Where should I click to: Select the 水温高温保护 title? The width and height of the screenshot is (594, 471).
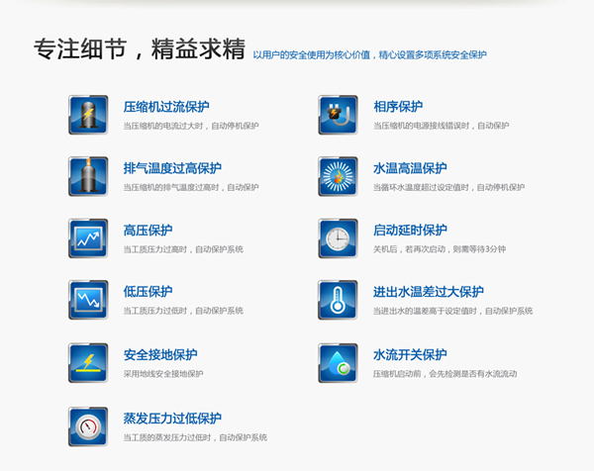click(410, 168)
